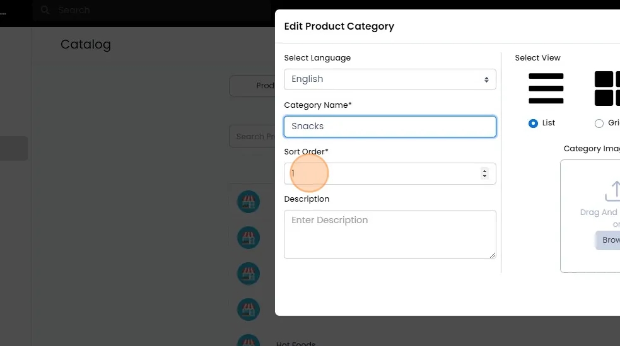
Task: Decrease Sort Order with the down arrow
Action: pos(484,176)
